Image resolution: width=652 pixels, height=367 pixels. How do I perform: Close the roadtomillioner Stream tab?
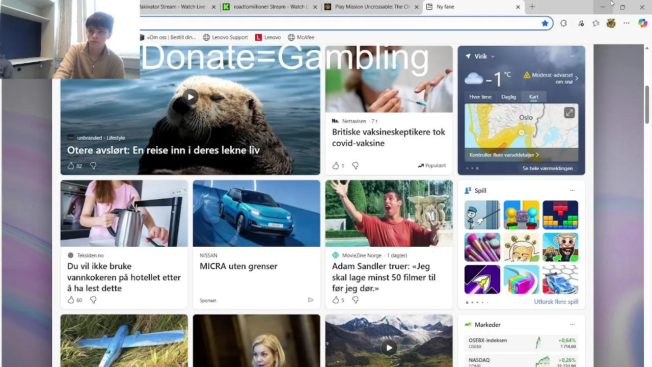tap(315, 7)
